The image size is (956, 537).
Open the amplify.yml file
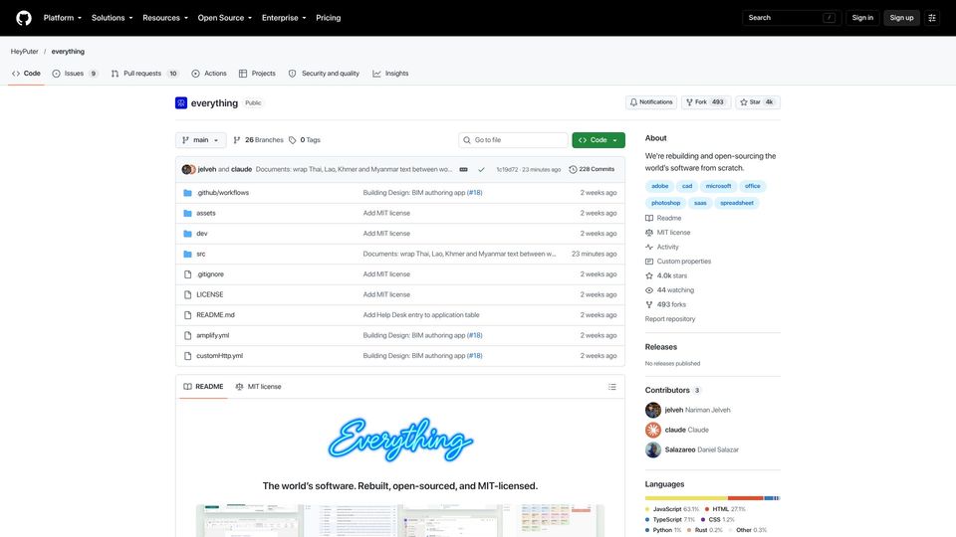[x=213, y=335]
